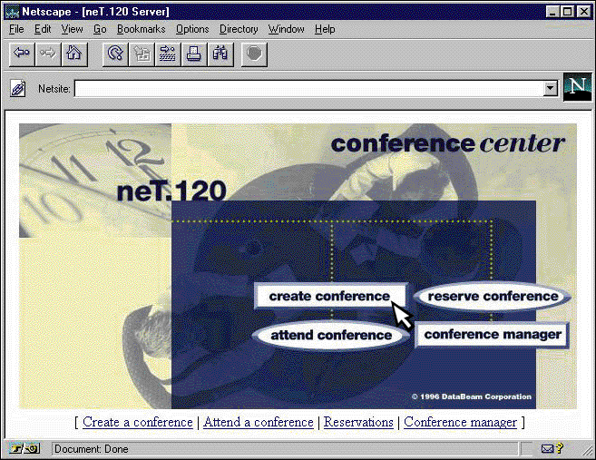Maximize the Netscape window
Viewport: 596px width, 460px height.
[x=567, y=12]
